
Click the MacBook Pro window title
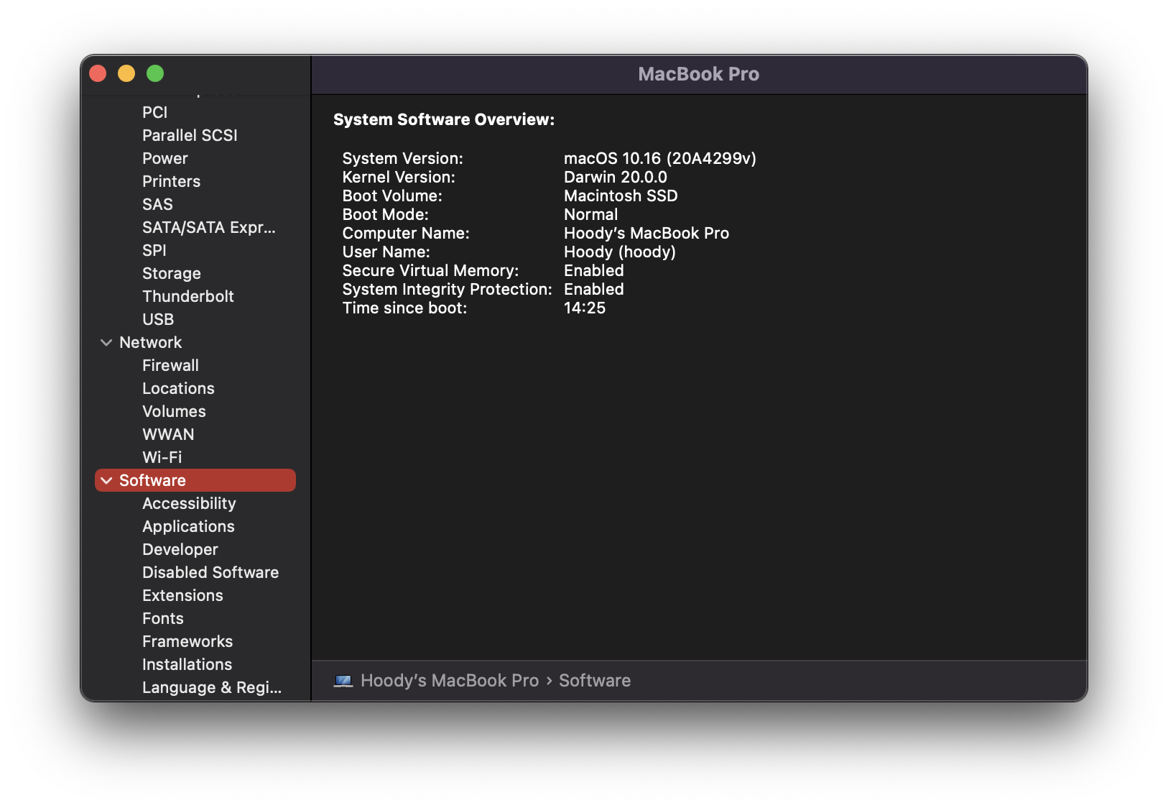(699, 74)
